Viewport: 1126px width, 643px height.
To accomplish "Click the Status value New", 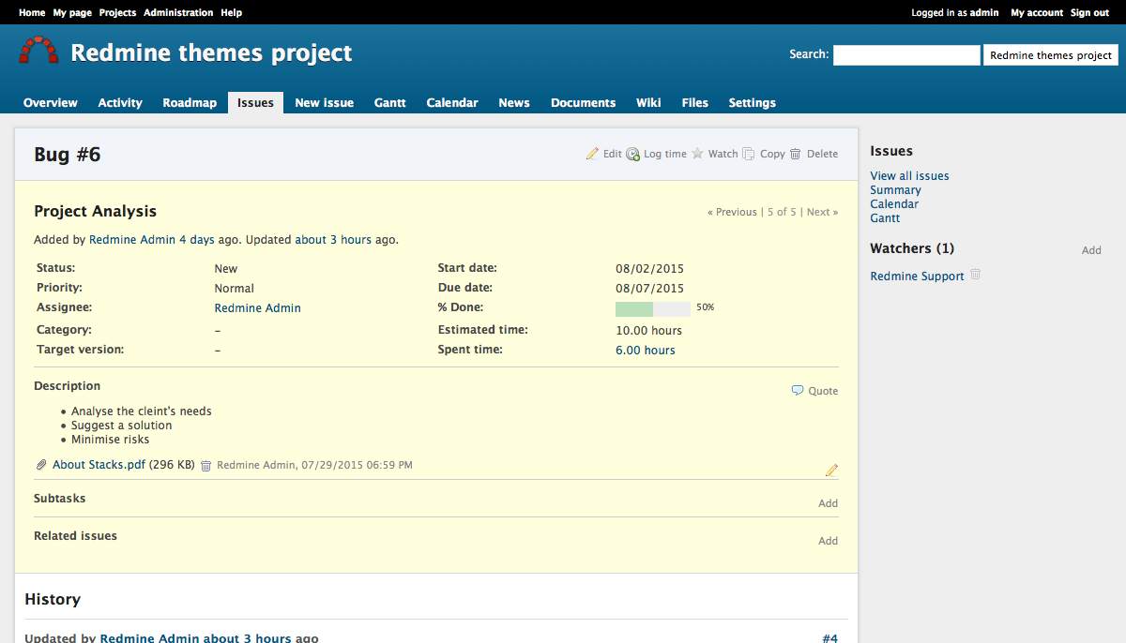I will point(226,269).
